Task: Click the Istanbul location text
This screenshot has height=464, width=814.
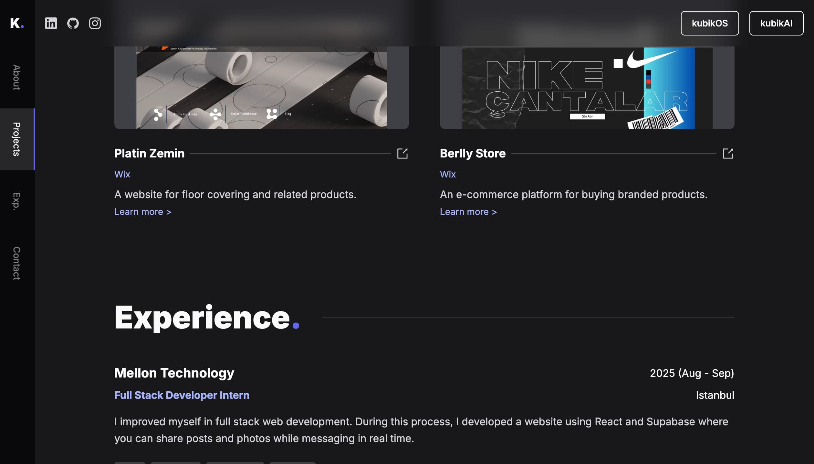Action: click(715, 395)
